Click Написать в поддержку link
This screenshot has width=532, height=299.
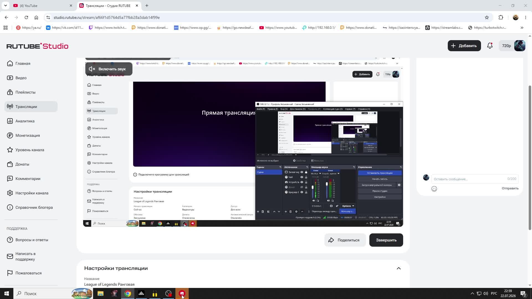31,256
